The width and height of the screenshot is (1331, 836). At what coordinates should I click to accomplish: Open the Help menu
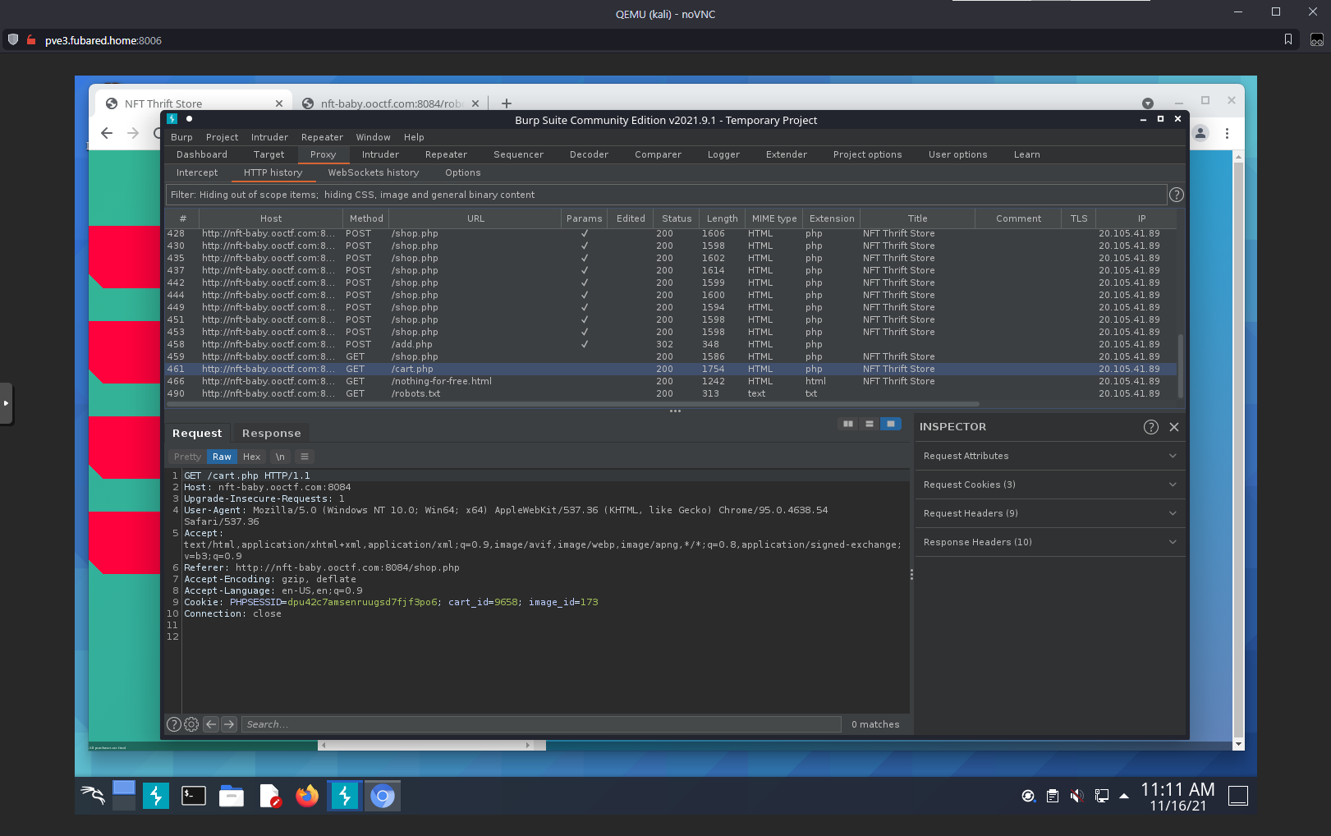[414, 137]
